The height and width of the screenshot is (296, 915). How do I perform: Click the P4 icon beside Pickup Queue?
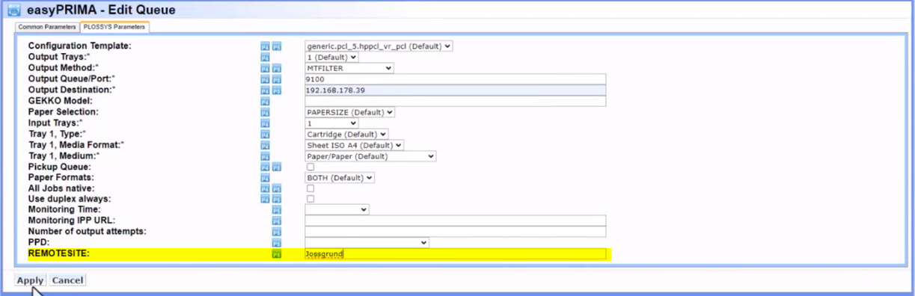click(x=265, y=167)
